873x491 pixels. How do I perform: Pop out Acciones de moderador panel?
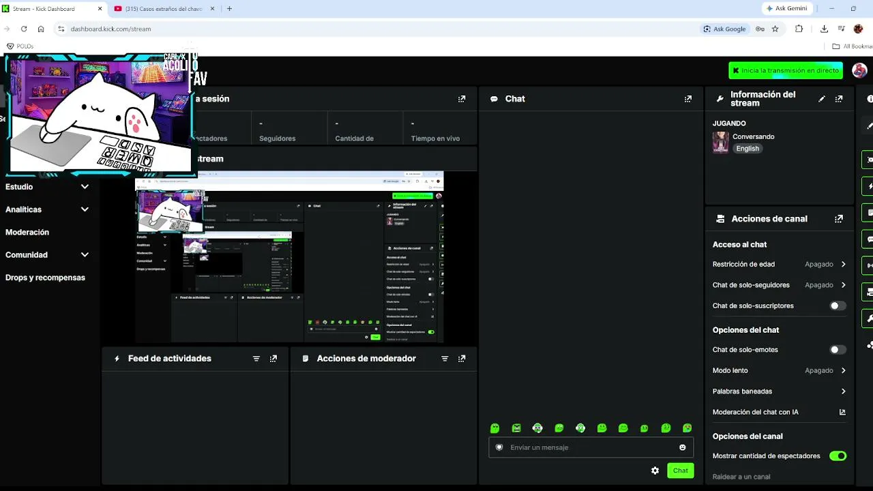[x=462, y=359]
